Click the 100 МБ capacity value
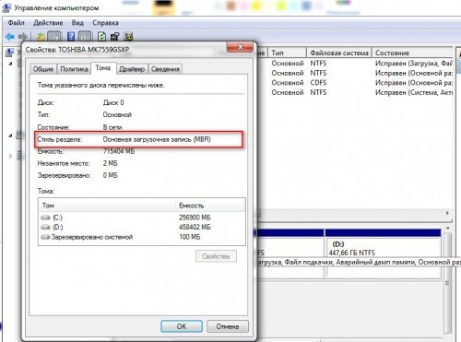Viewport: 461px width, 342px height. (x=190, y=237)
